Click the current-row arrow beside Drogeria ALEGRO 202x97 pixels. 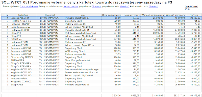point(3,18)
